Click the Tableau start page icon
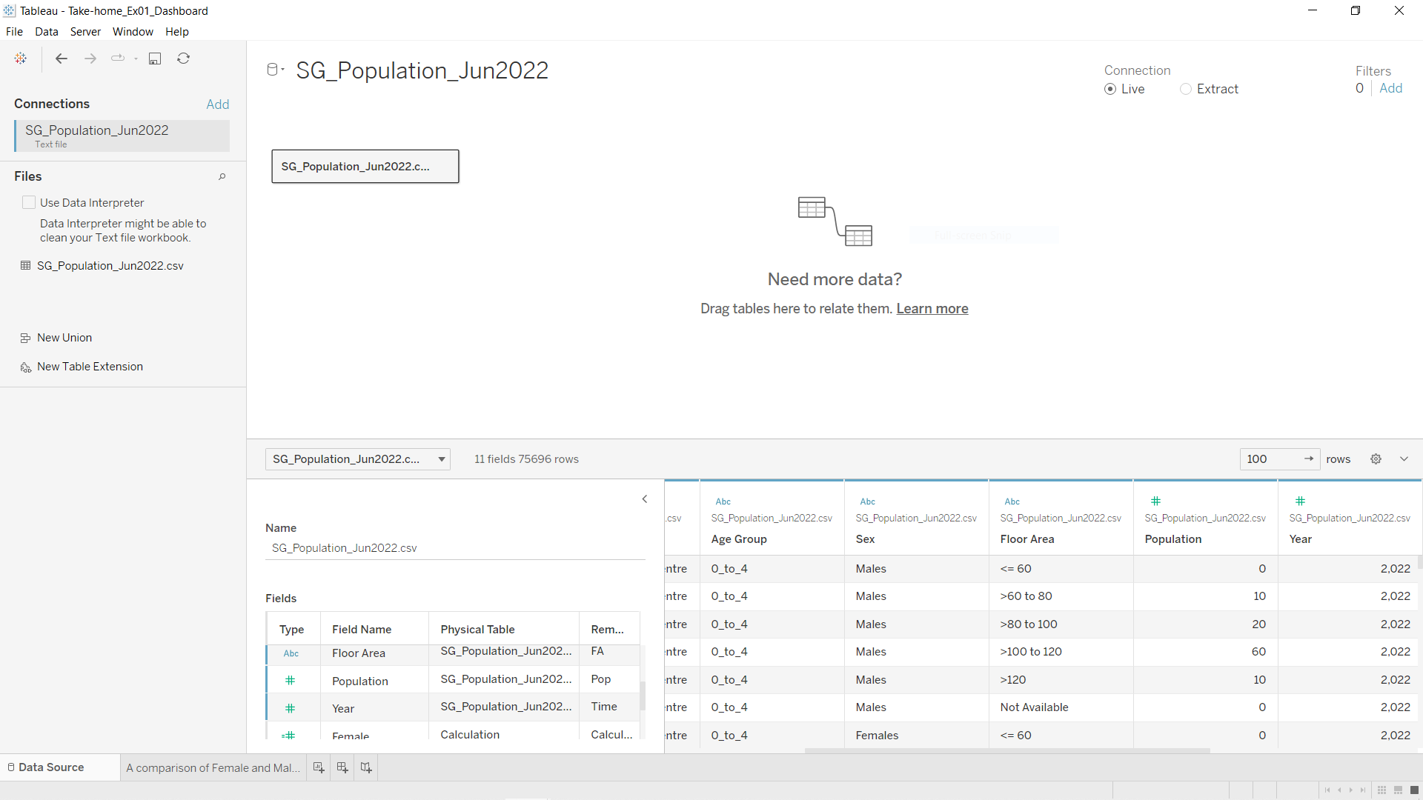 [21, 59]
